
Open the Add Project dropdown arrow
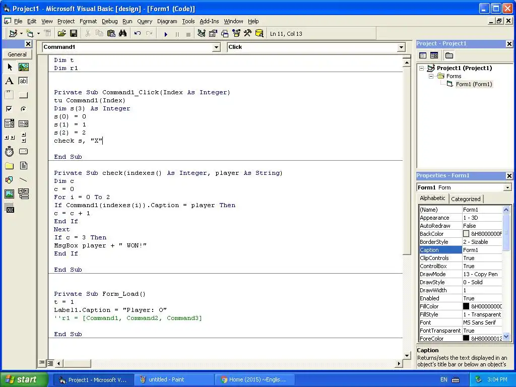(21, 34)
